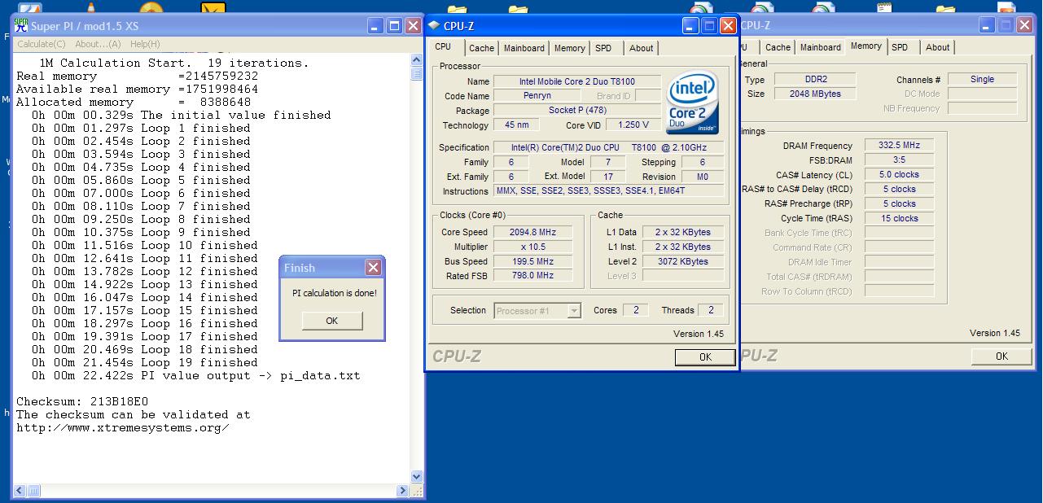Switch to SPD tab in background CPU-Z window
The height and width of the screenshot is (503, 1043).
(900, 47)
